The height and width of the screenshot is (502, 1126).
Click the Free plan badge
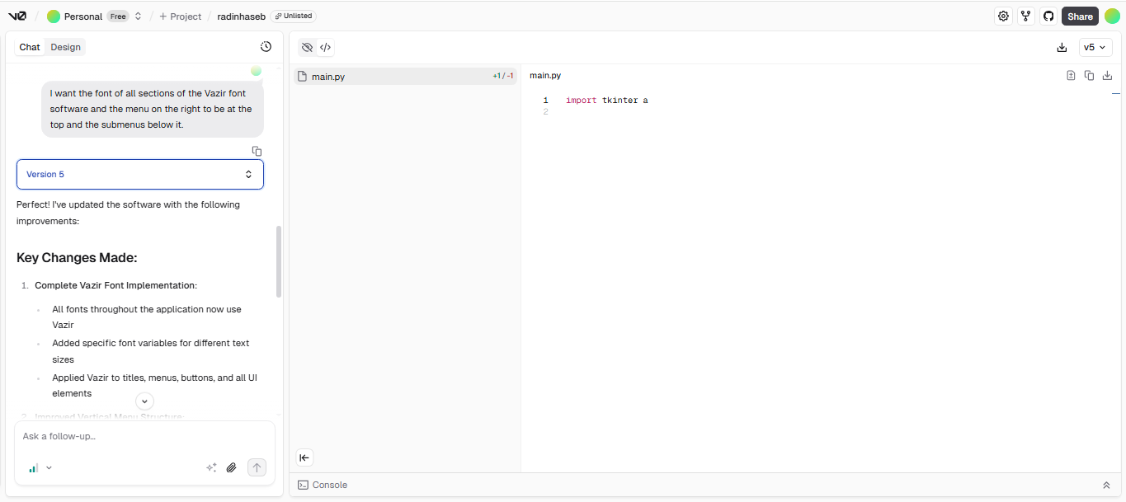pos(118,16)
